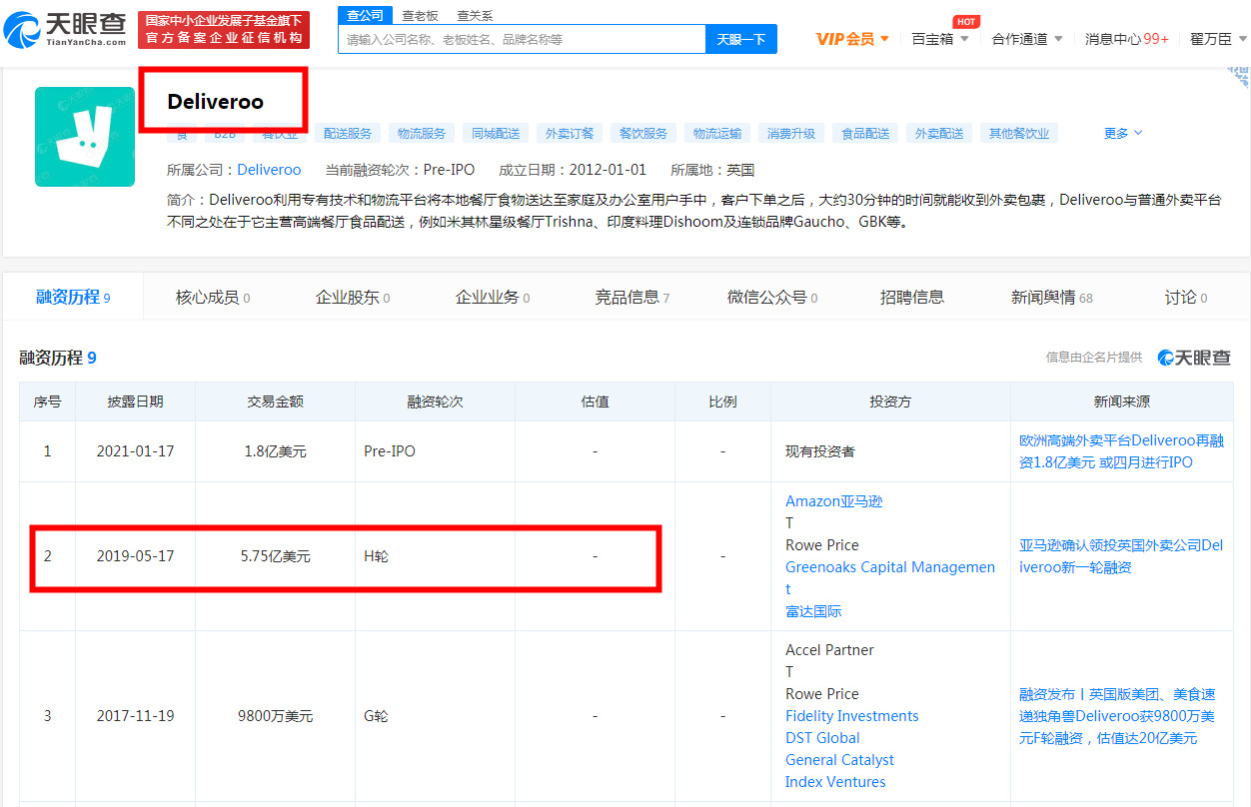Click the 天眼一下 search button
The image size is (1251, 807).
[x=740, y=39]
